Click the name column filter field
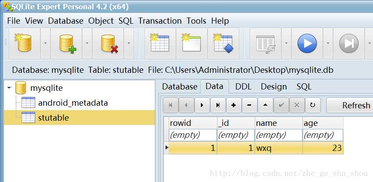This screenshot has width=373, height=182. [279, 135]
